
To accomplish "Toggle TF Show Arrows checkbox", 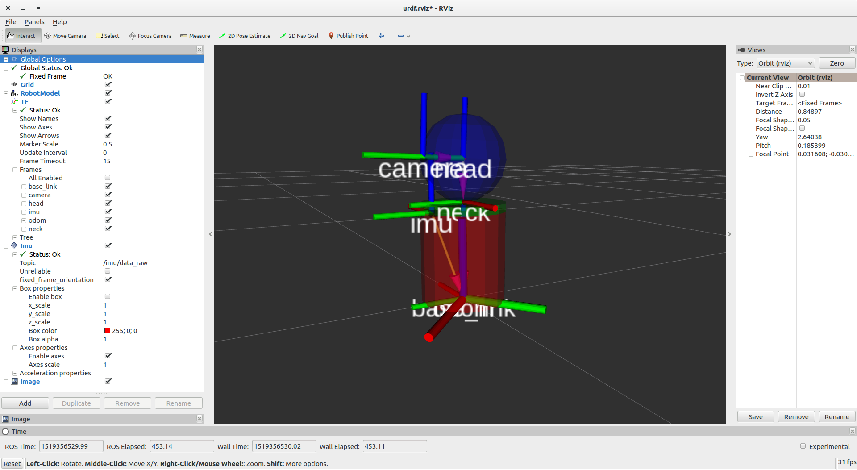I will pyautogui.click(x=108, y=135).
